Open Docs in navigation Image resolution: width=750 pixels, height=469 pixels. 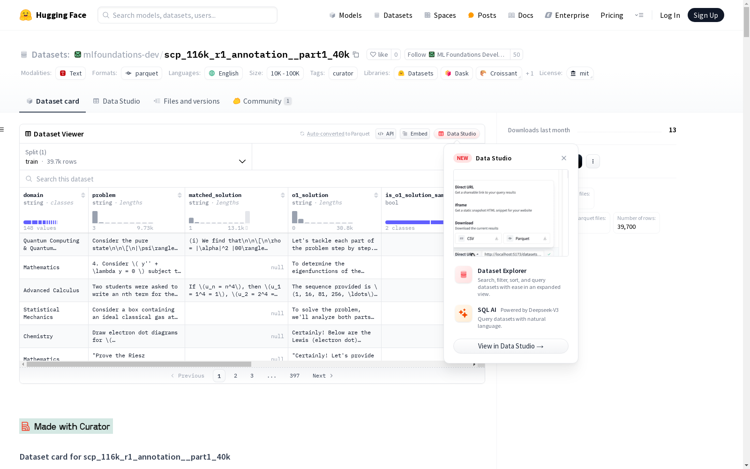click(x=521, y=15)
